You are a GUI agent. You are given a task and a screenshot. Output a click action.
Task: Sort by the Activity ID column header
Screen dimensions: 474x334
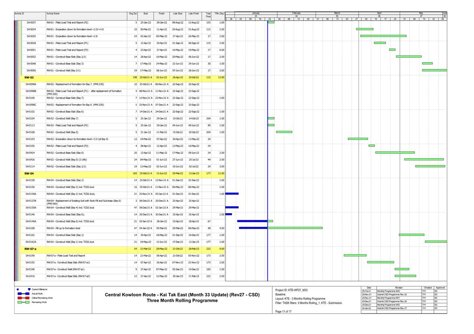coord(20,14)
